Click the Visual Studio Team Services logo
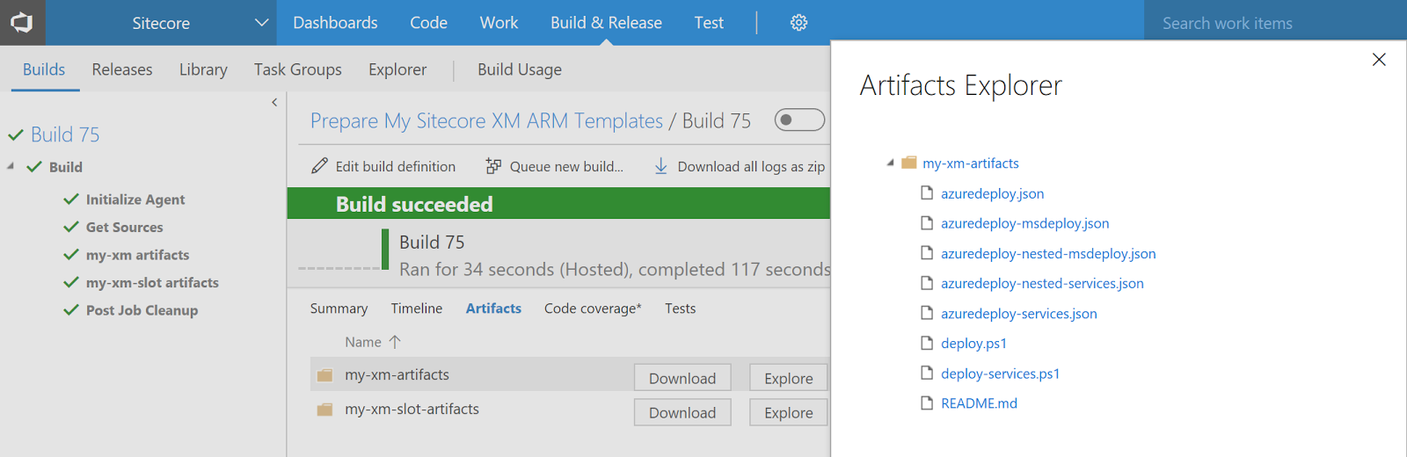Viewport: 1407px width, 457px height. (x=22, y=23)
